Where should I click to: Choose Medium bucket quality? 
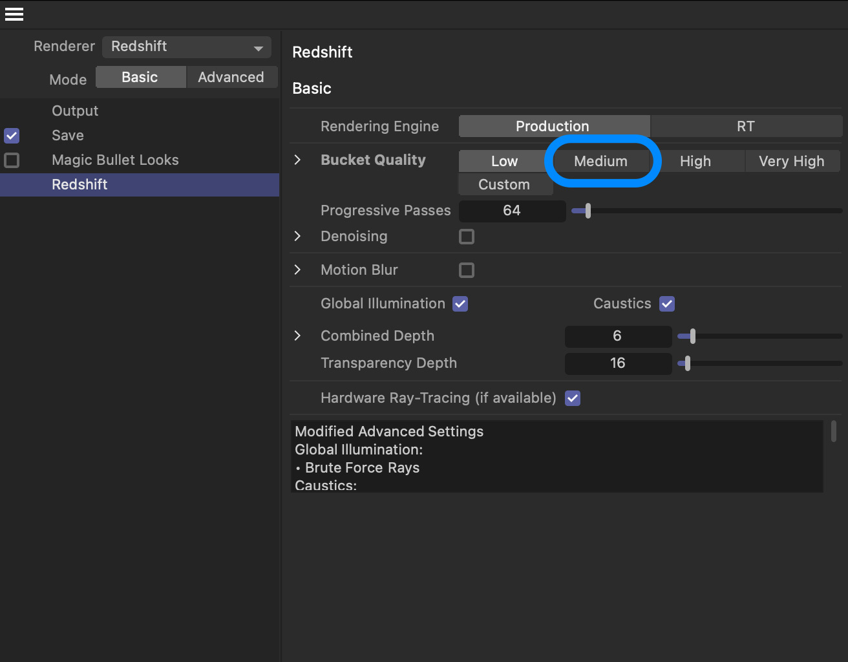click(601, 161)
